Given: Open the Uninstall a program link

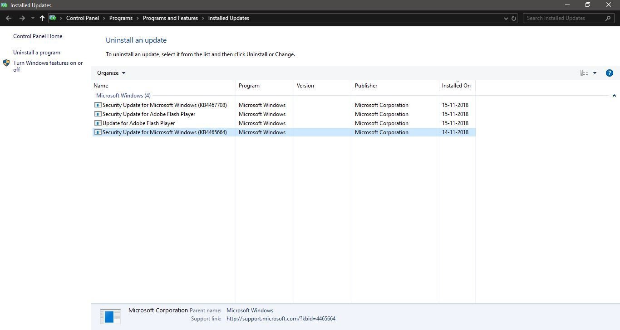Looking at the screenshot, I should point(37,53).
